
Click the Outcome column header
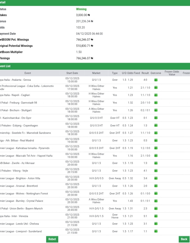[x=156, y=73]
